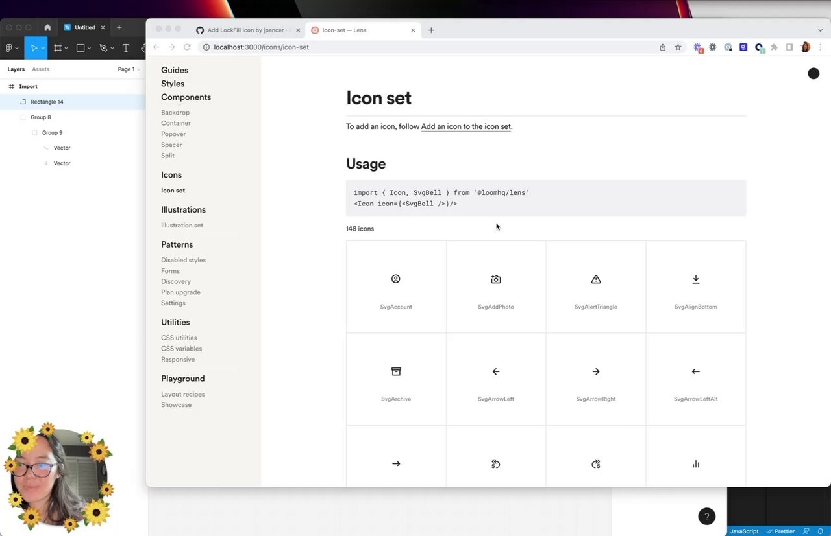This screenshot has height=536, width=831.
Task: Select the Frame tool in Figma
Action: pyautogui.click(x=58, y=48)
